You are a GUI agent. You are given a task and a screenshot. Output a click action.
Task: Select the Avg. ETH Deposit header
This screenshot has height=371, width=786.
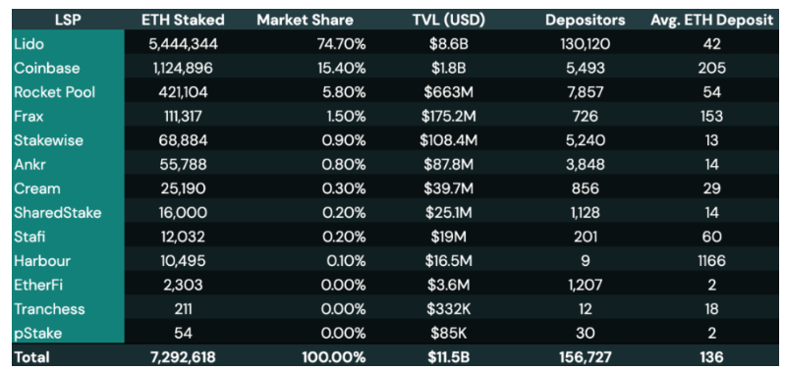coord(711,20)
